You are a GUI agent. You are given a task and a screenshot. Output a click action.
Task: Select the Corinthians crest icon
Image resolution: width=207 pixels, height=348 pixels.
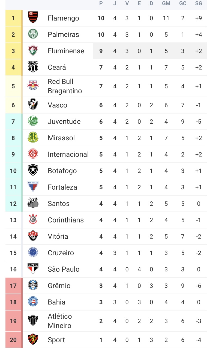[x=33, y=220]
